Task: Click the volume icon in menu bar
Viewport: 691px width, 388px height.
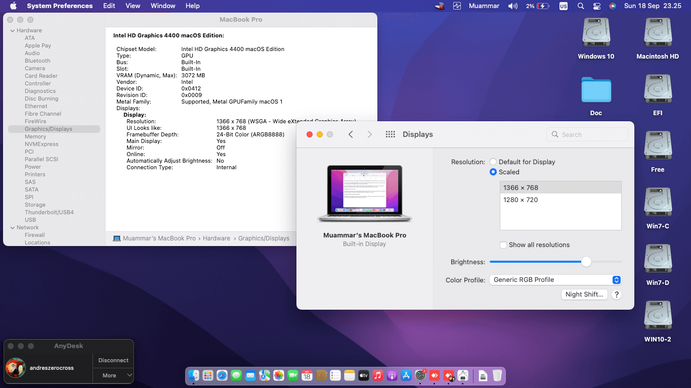Action: [513, 6]
